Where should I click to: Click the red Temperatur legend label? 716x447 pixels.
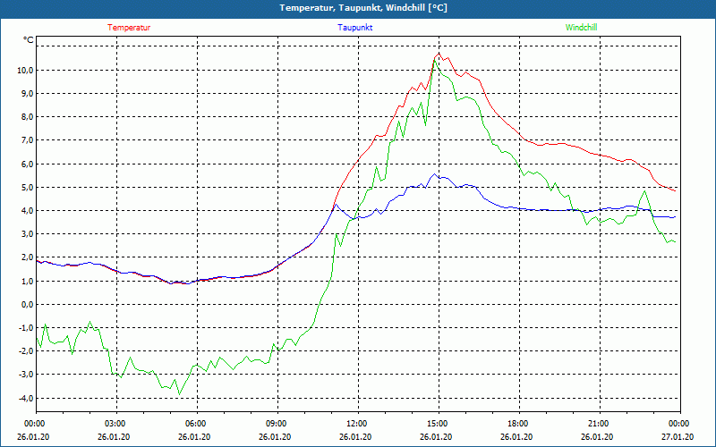pyautogui.click(x=129, y=28)
